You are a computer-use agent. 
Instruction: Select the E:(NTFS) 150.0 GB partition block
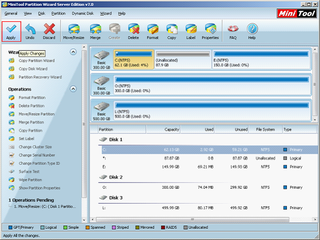[x=261, y=59]
